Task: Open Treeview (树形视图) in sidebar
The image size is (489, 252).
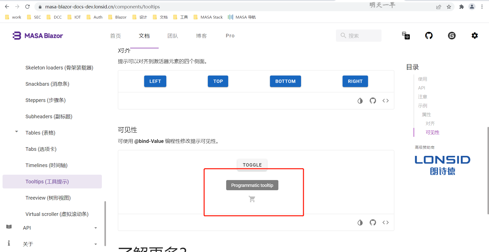Action: pyautogui.click(x=48, y=198)
